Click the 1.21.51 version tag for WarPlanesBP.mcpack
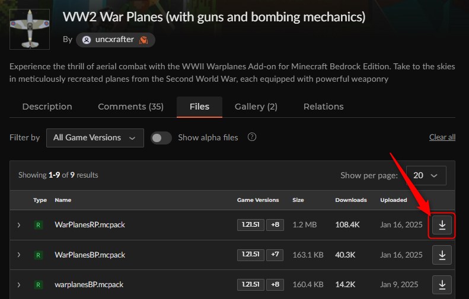This screenshot has height=299, width=469. coord(251,255)
